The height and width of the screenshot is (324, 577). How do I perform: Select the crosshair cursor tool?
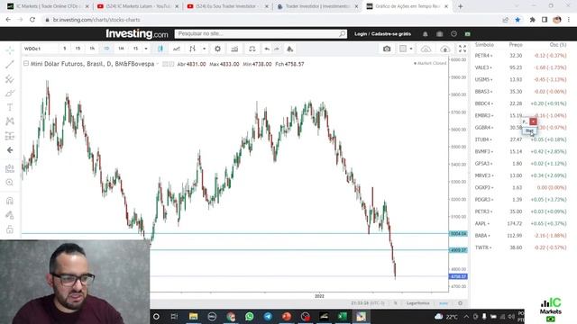(x=10, y=50)
